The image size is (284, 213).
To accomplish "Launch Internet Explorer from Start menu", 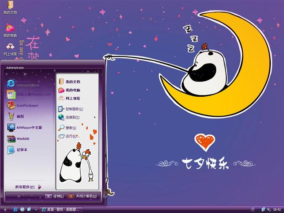I will [x=24, y=83].
